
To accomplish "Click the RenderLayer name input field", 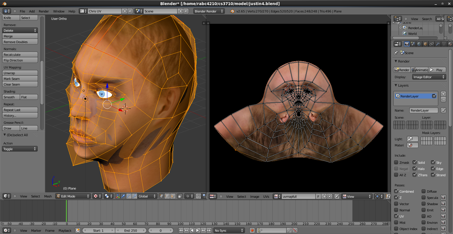I will coord(424,110).
